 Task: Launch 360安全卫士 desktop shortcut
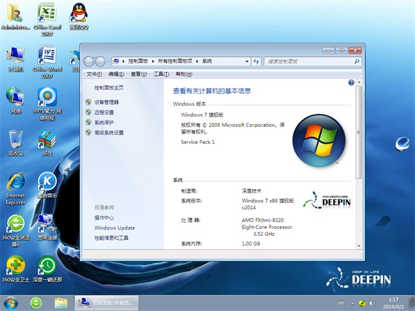[x=16, y=269]
